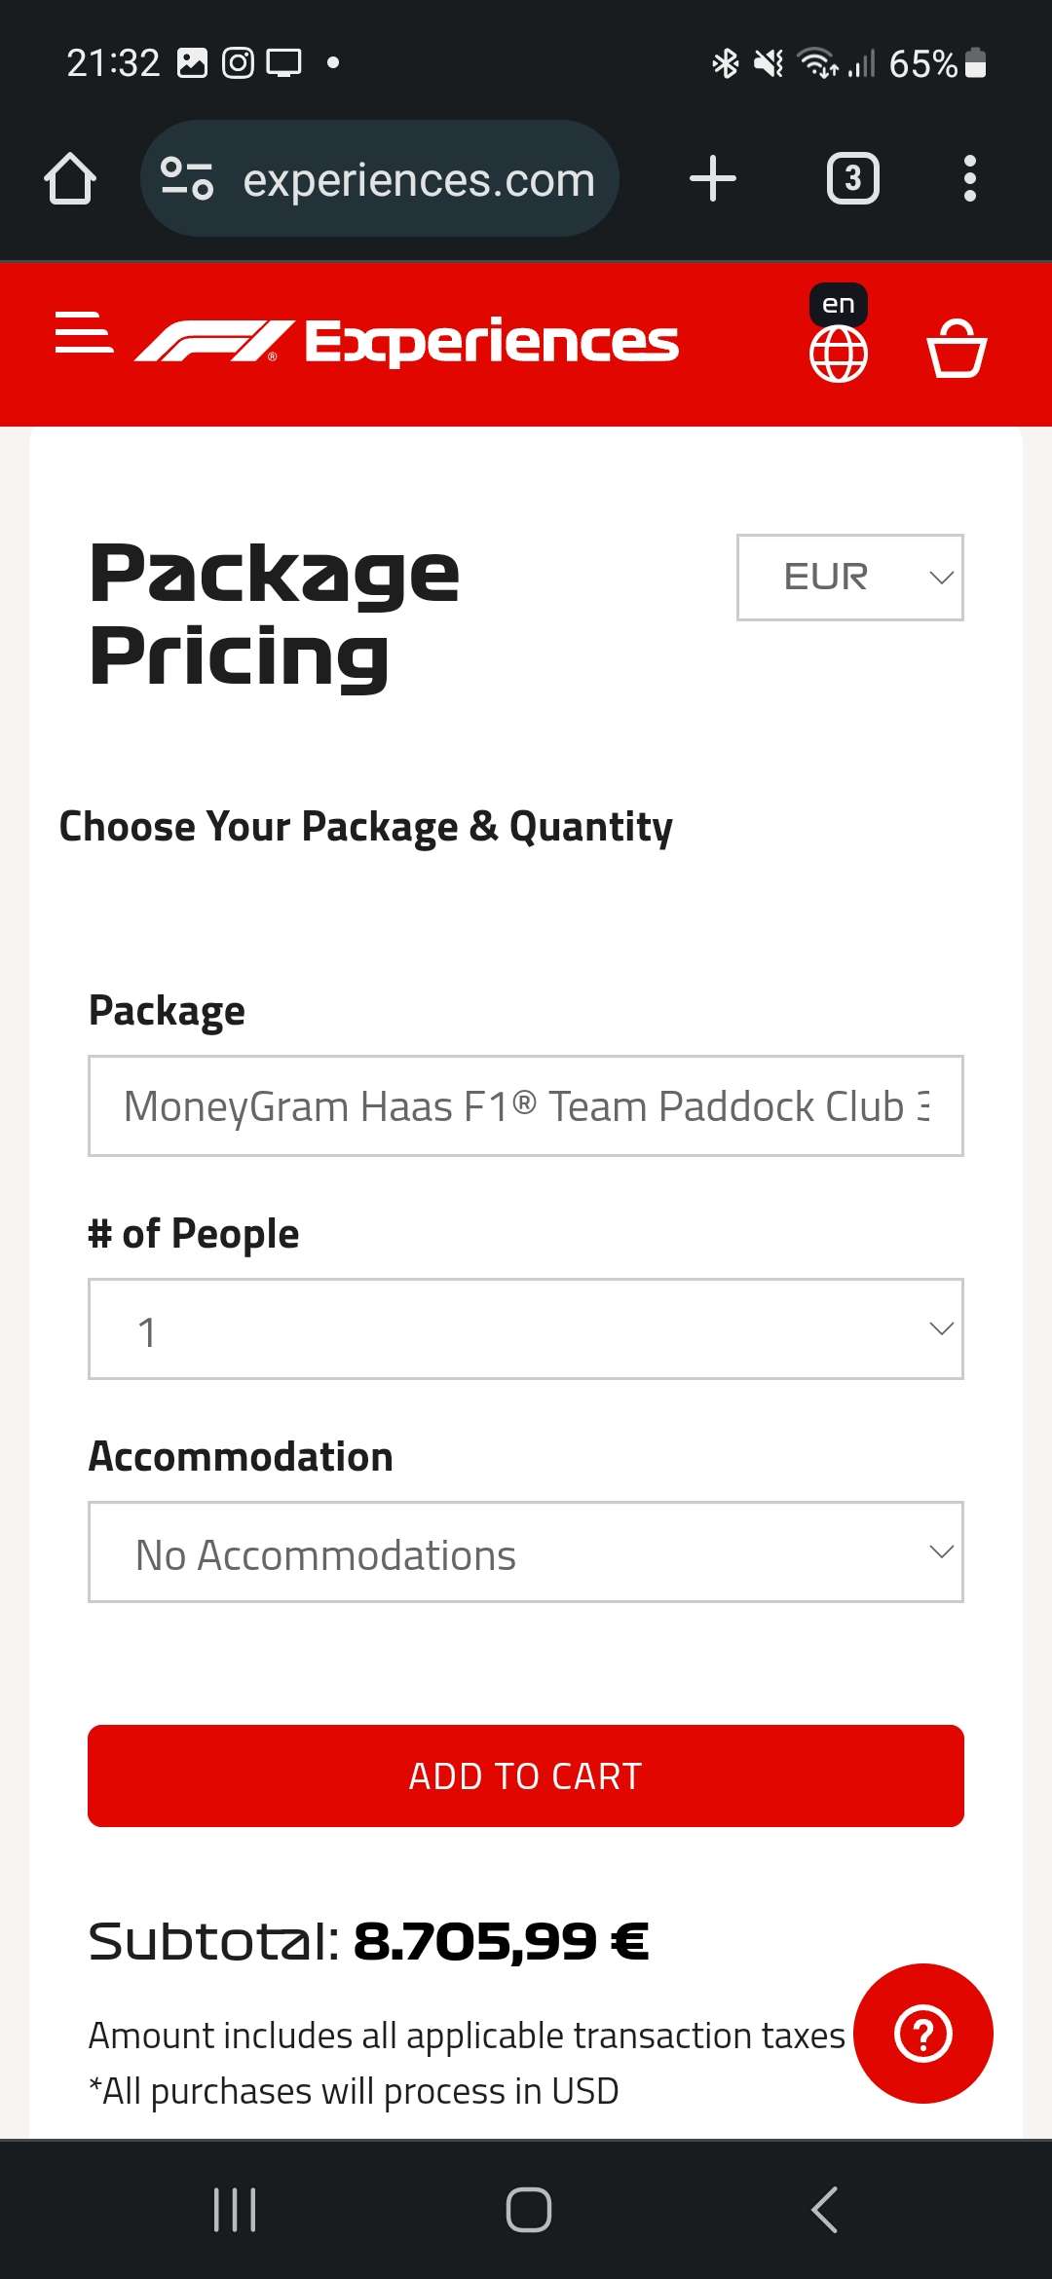Tap the experiences.com address bar
Image resolution: width=1052 pixels, height=2279 pixels.
pyautogui.click(x=380, y=179)
